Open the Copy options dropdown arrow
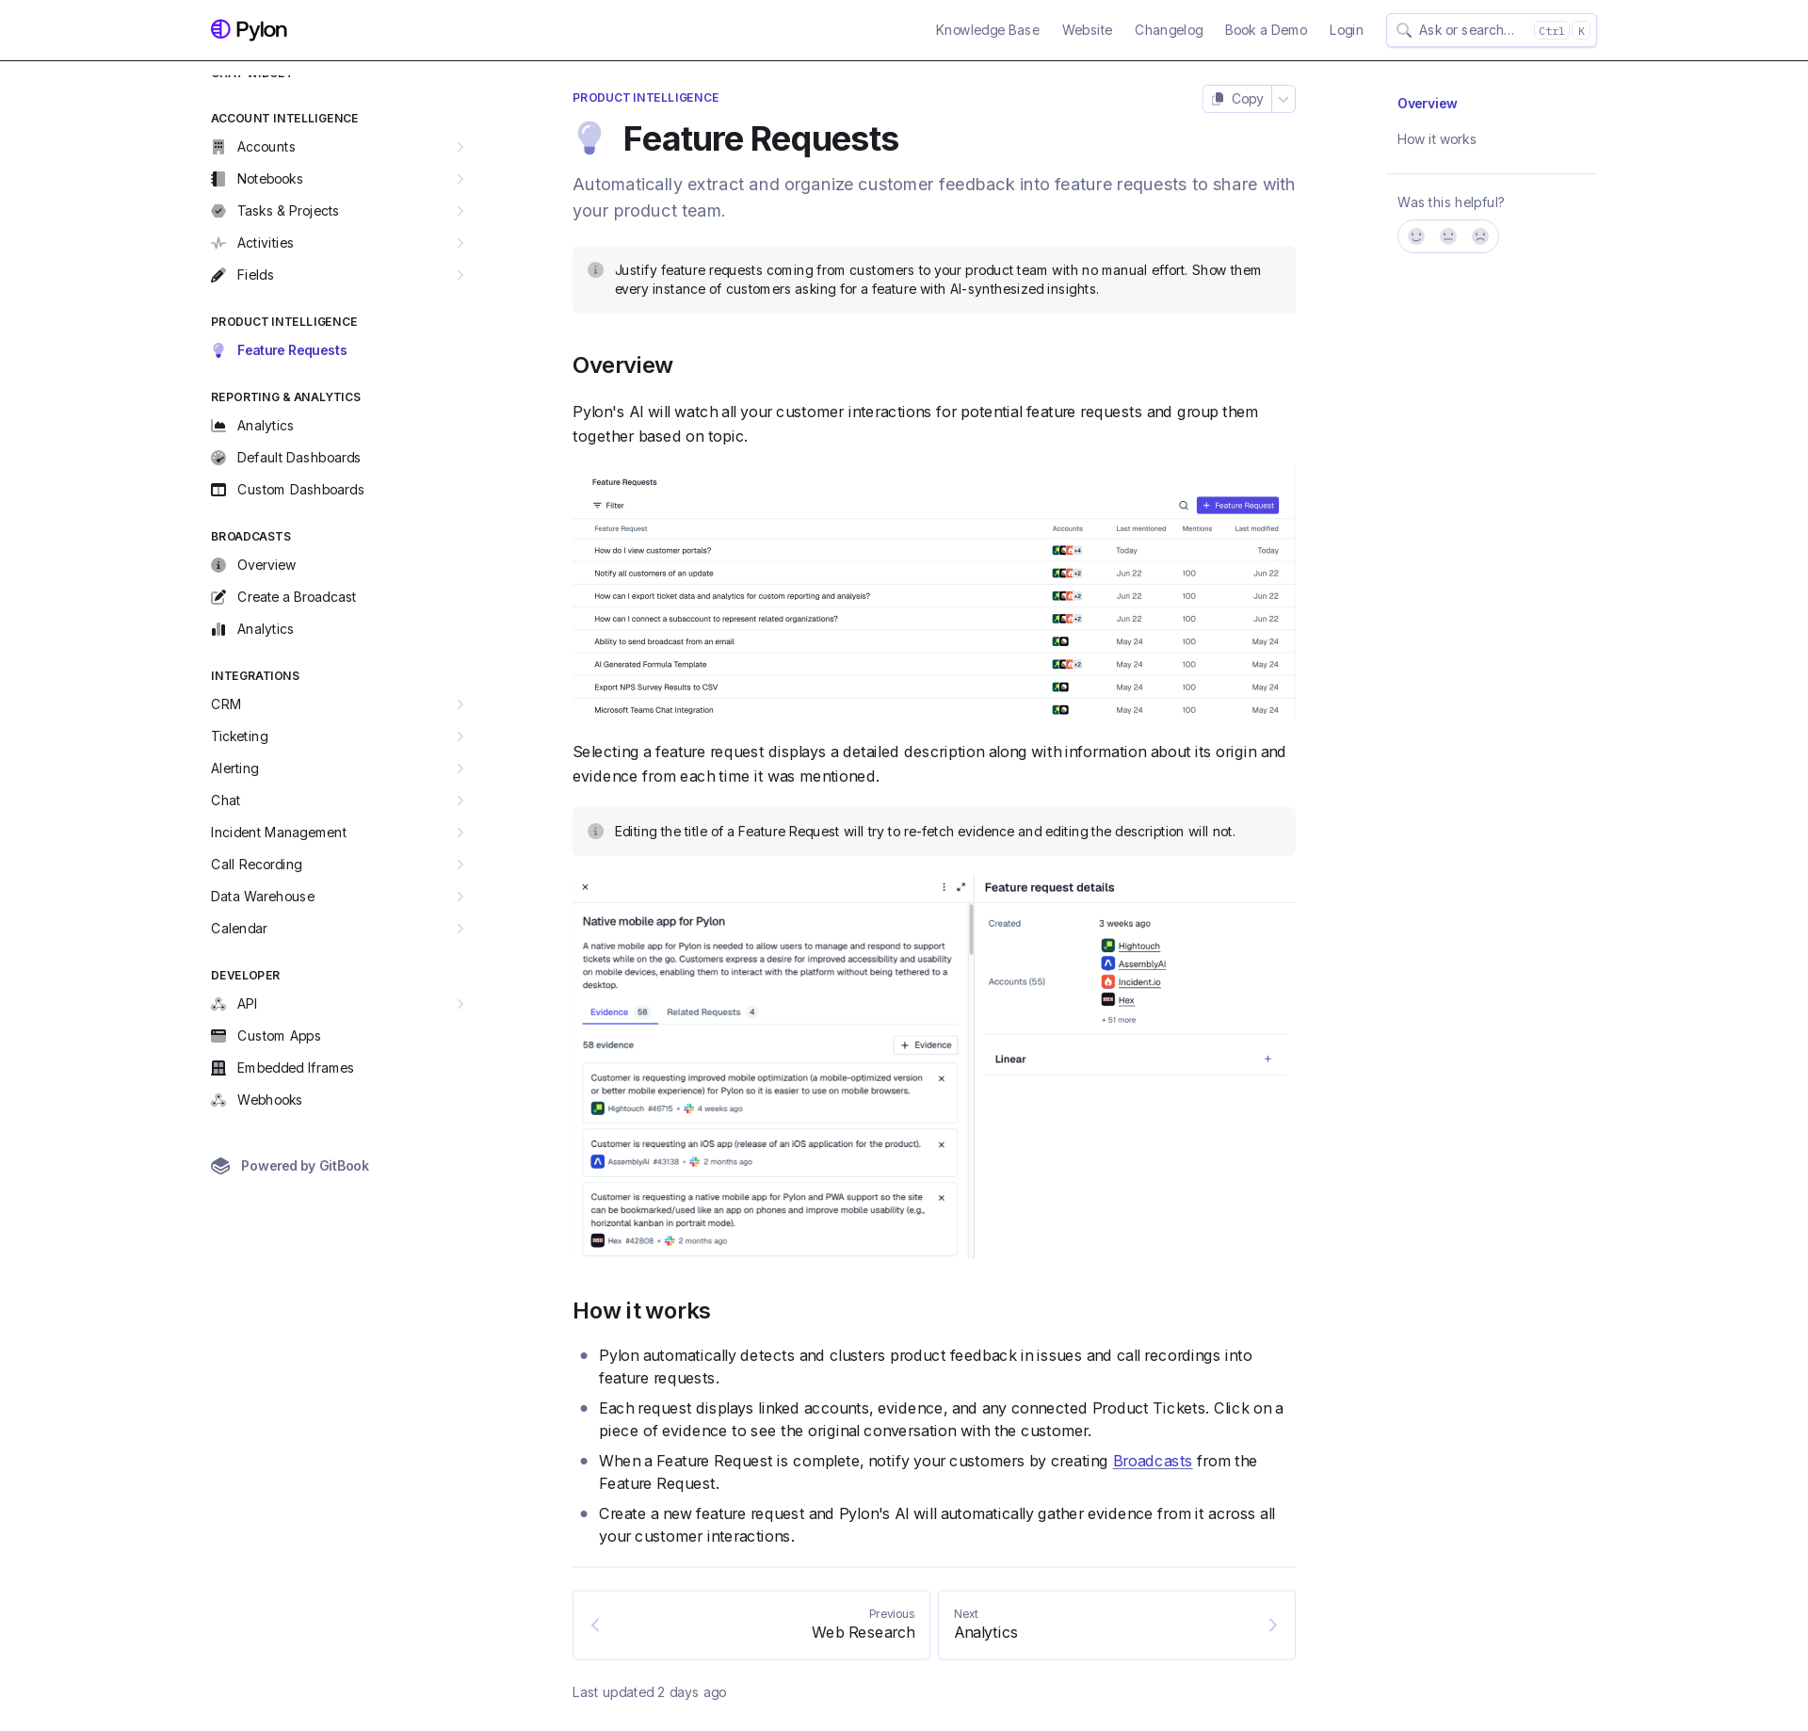 (1283, 99)
